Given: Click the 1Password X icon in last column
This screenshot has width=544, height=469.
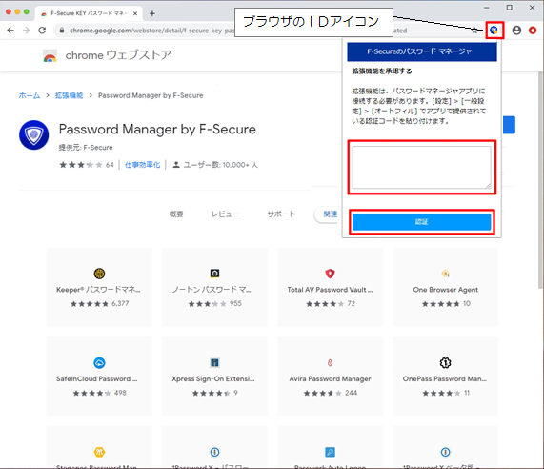Looking at the screenshot, I should (x=446, y=452).
